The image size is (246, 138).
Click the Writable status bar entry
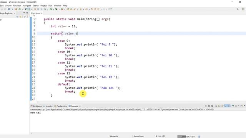pyautogui.click(x=114, y=136)
